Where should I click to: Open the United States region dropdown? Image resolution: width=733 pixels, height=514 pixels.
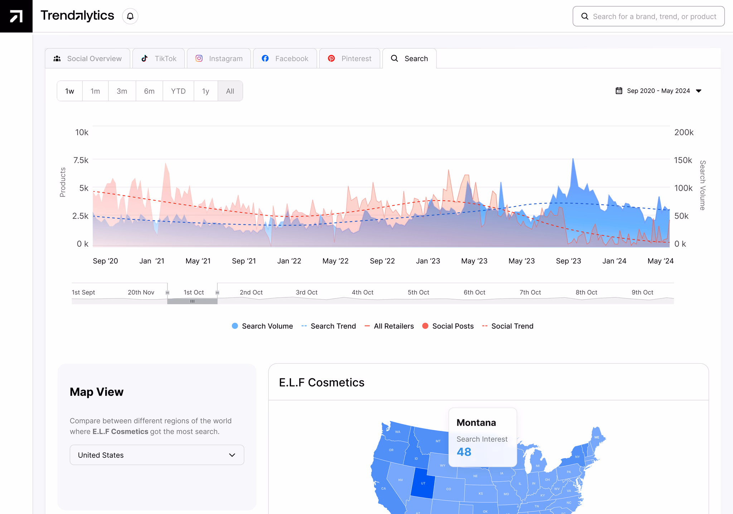[157, 455]
